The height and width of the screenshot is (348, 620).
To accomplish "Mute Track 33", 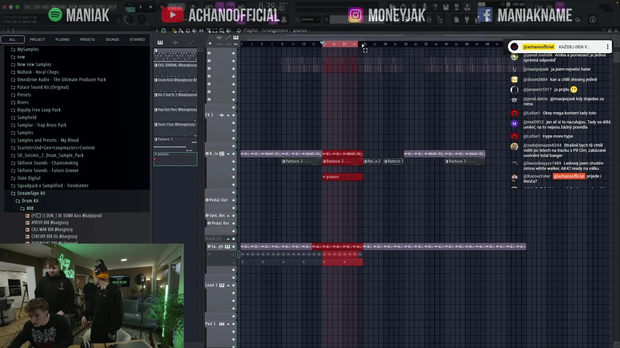I will point(233,239).
